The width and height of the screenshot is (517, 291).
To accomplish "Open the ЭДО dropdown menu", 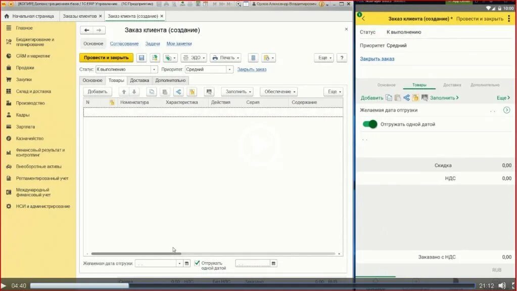I will point(194,58).
